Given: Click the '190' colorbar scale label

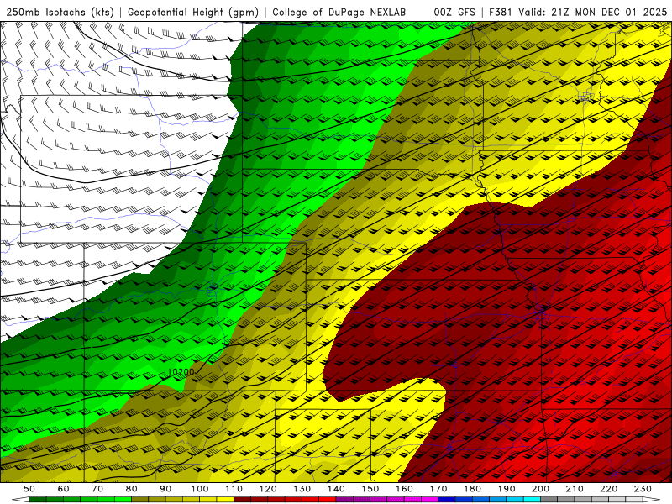Looking at the screenshot, I should 507,489.
